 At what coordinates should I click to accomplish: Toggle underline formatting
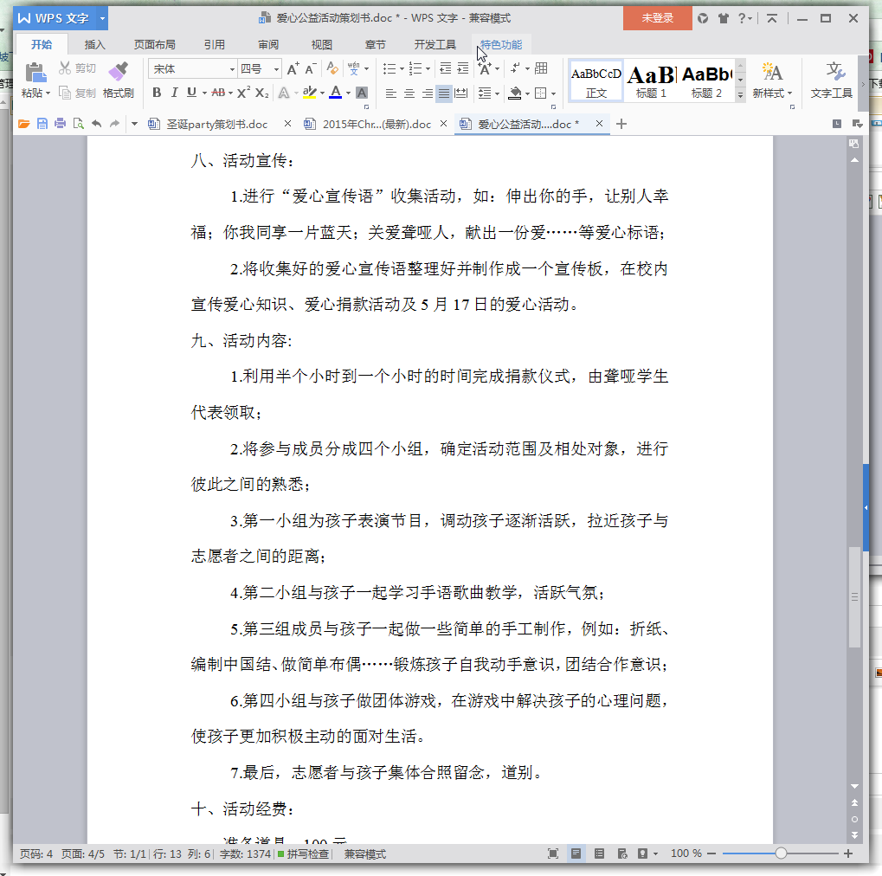(192, 93)
